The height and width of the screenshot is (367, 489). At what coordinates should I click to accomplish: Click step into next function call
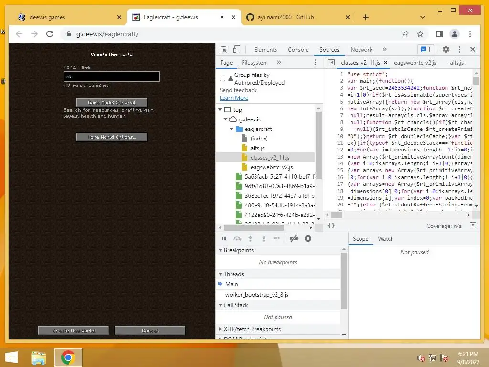coord(250,239)
